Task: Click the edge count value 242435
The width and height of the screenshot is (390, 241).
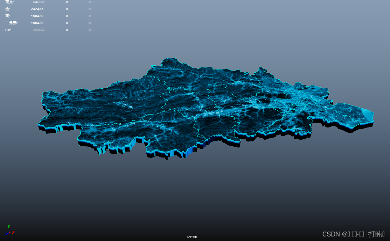Action: click(x=37, y=9)
